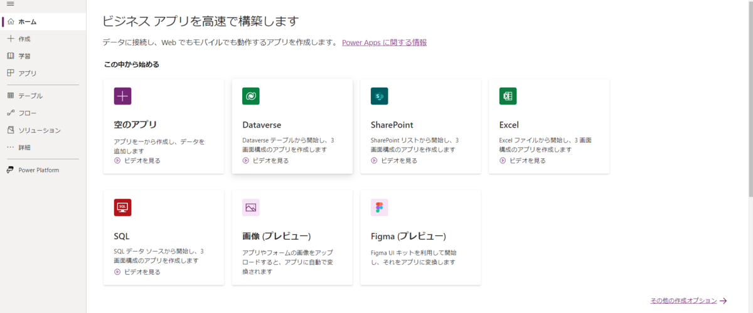This screenshot has width=753, height=313.
Task: Click the テーブル table icon in the sidebar
Action: pos(11,96)
